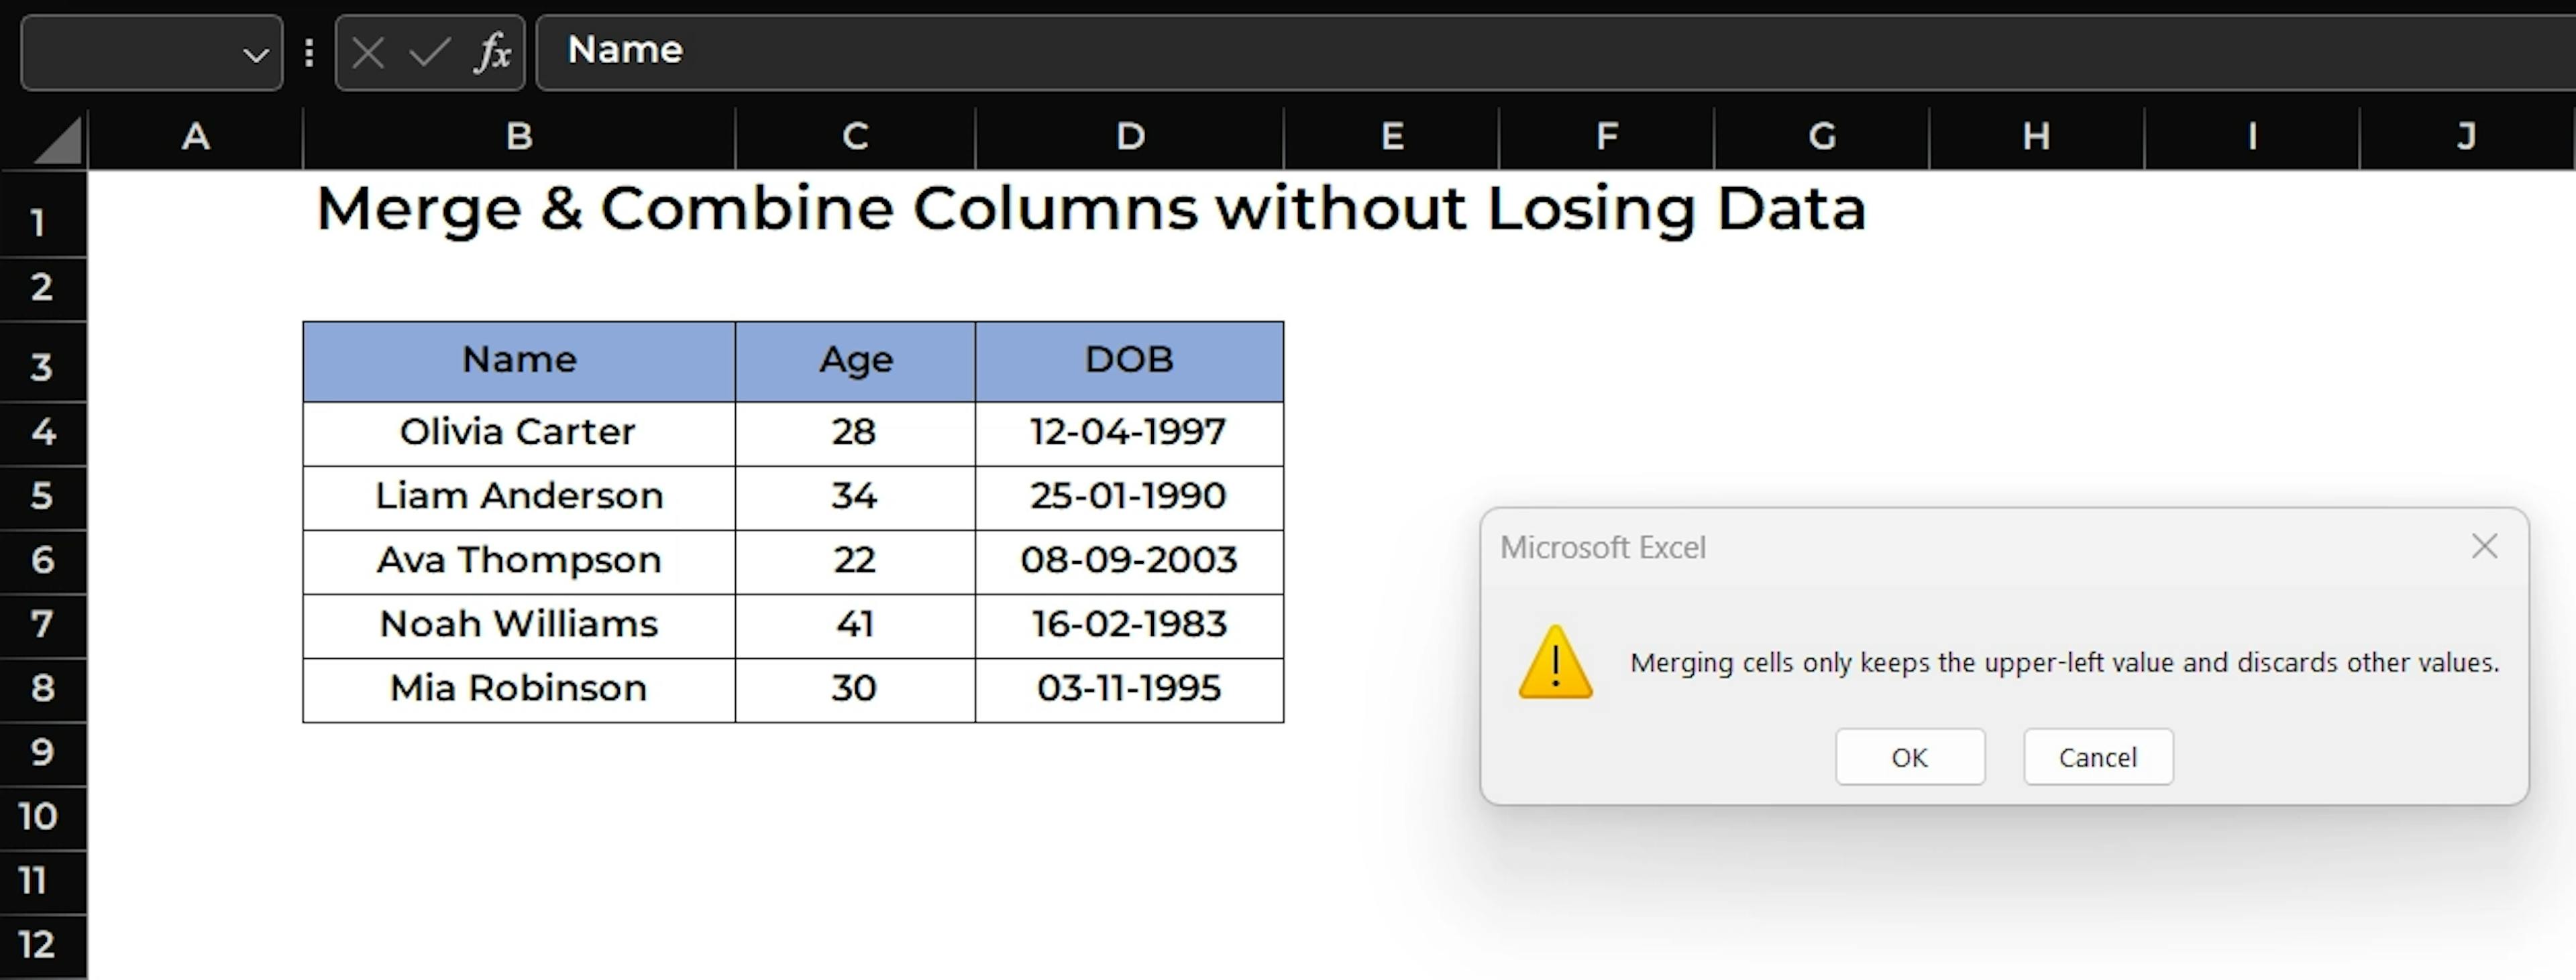Image resolution: width=2576 pixels, height=980 pixels.
Task: Select the Name header cell
Action: pyautogui.click(x=518, y=361)
